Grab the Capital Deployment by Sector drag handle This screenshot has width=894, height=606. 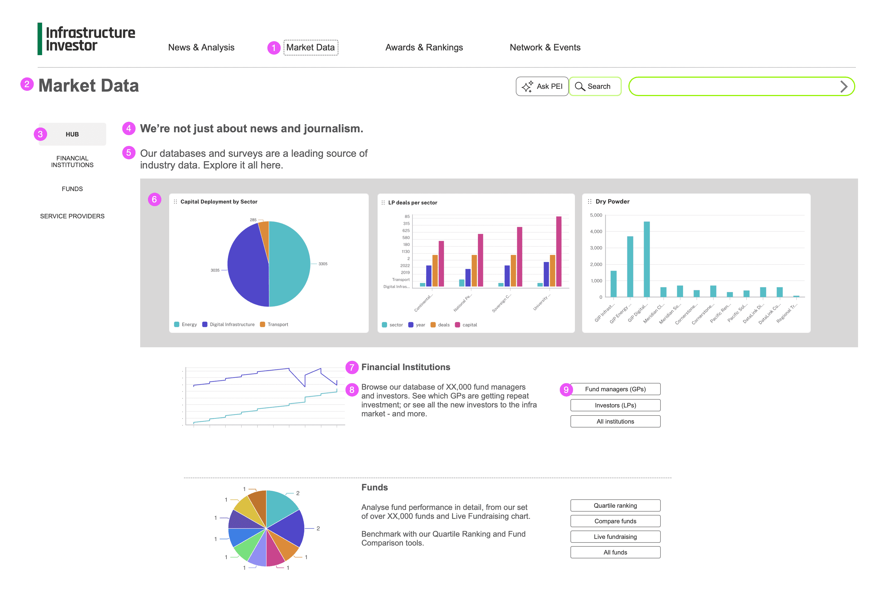coord(175,202)
